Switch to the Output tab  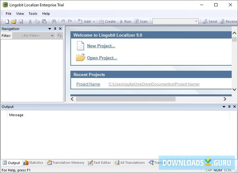click(11, 163)
